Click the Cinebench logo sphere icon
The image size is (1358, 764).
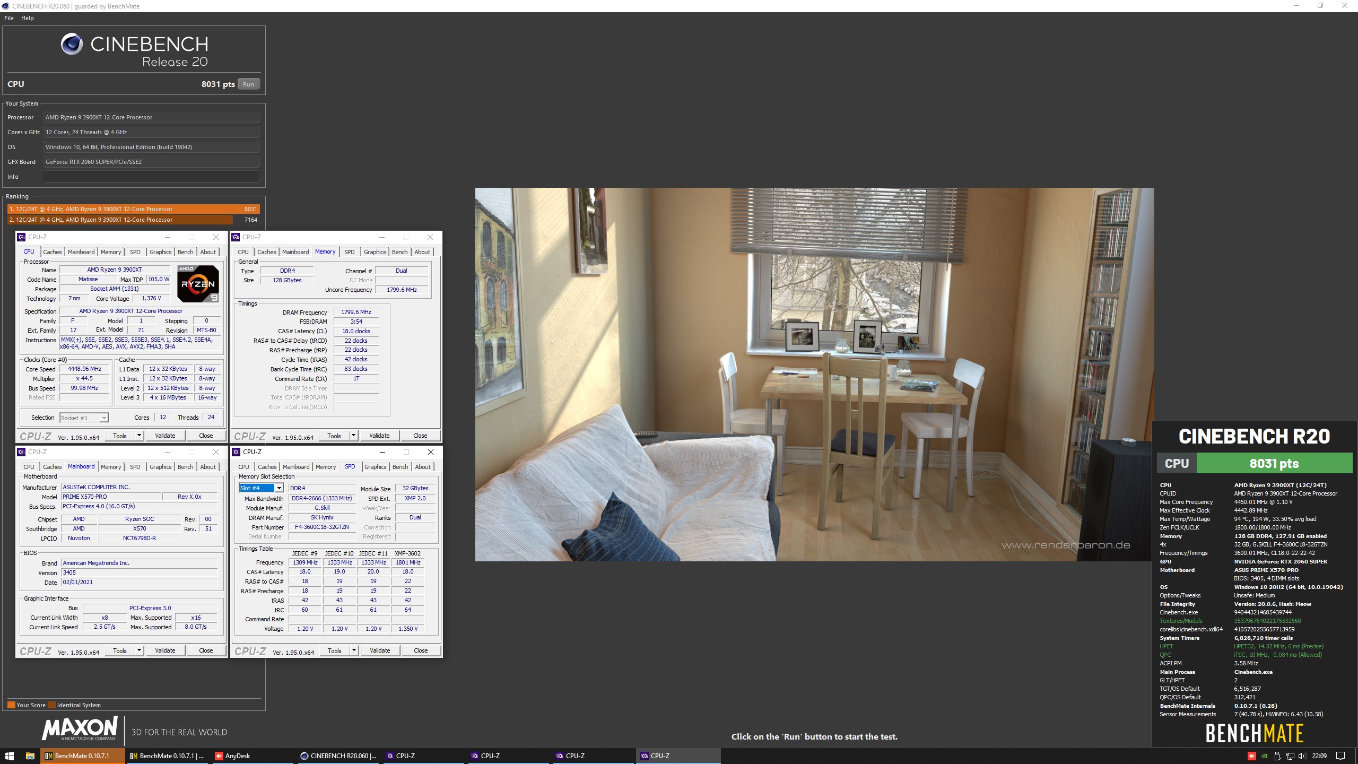(x=72, y=44)
